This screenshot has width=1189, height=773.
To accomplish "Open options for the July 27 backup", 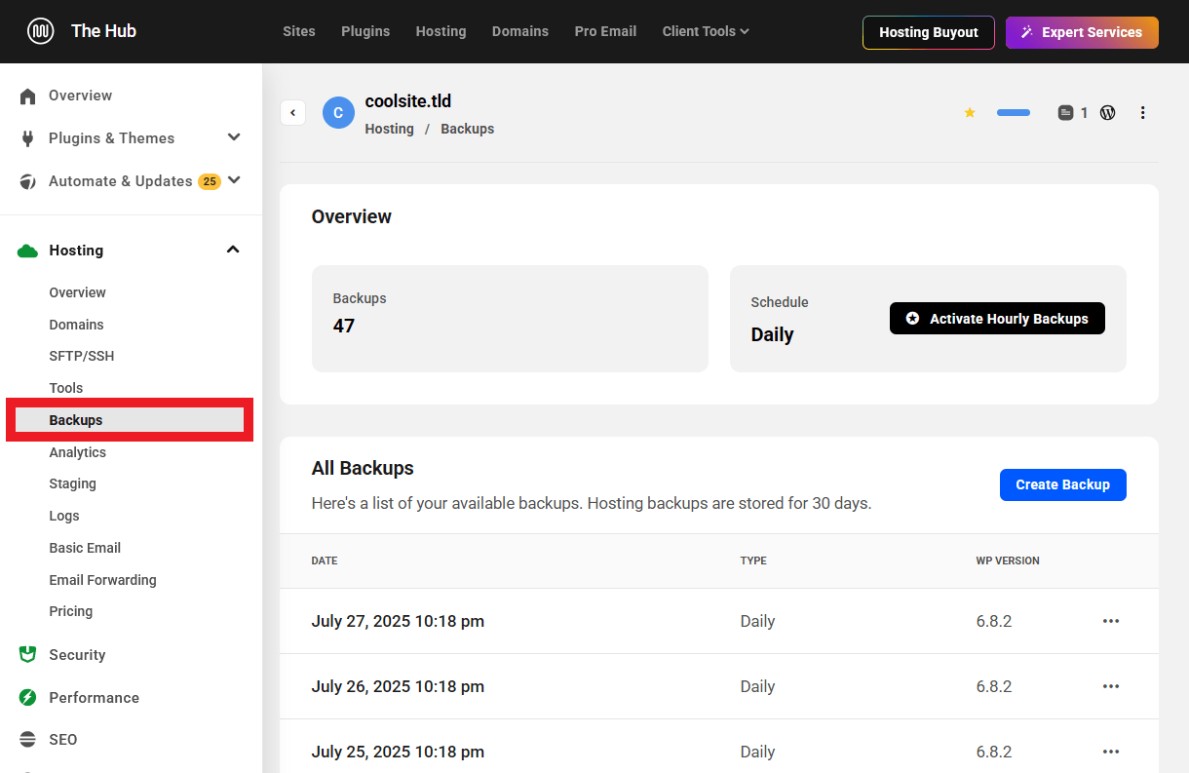I will click(1111, 621).
